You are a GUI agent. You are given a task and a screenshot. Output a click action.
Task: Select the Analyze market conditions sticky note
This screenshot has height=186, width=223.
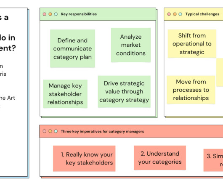(131, 45)
